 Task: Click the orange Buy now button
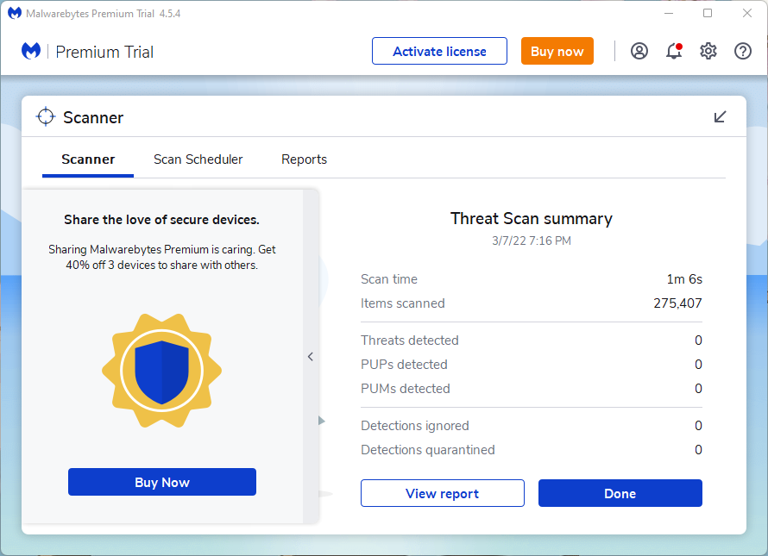[557, 51]
